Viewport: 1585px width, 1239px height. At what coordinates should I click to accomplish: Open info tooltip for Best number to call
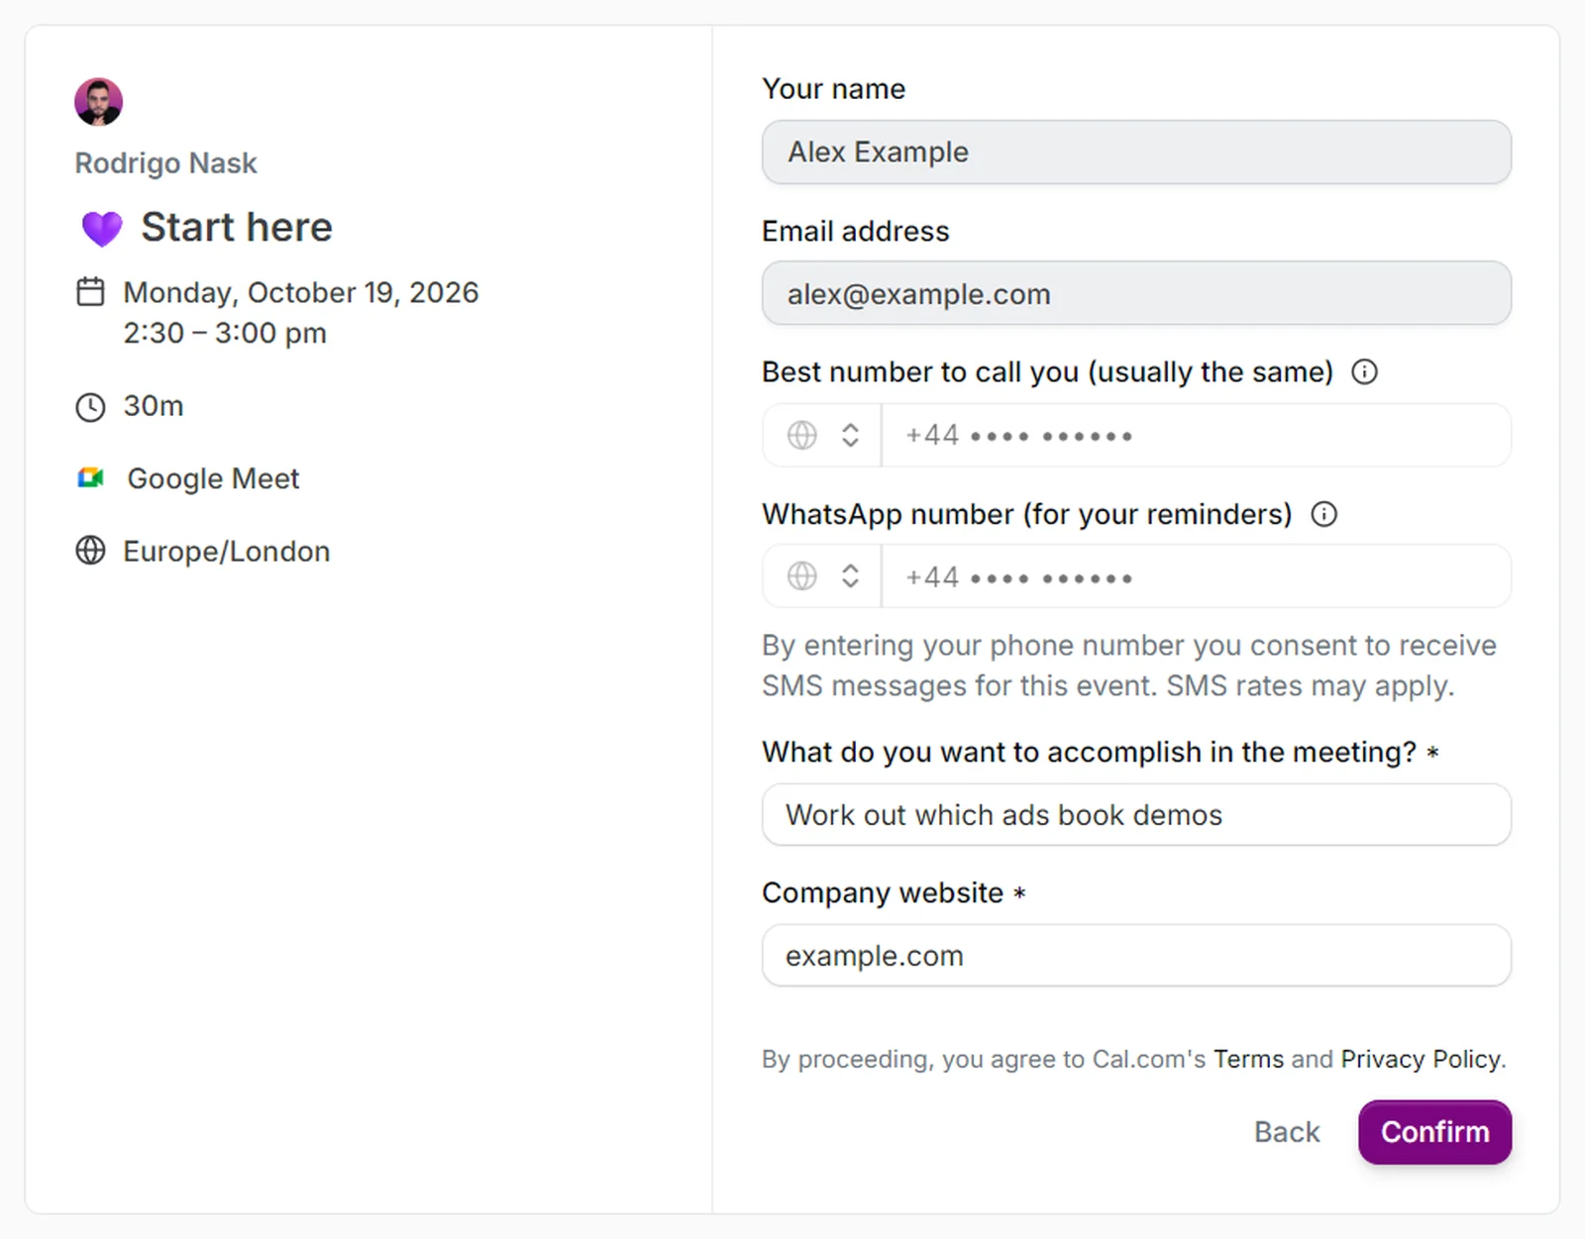[x=1364, y=372]
